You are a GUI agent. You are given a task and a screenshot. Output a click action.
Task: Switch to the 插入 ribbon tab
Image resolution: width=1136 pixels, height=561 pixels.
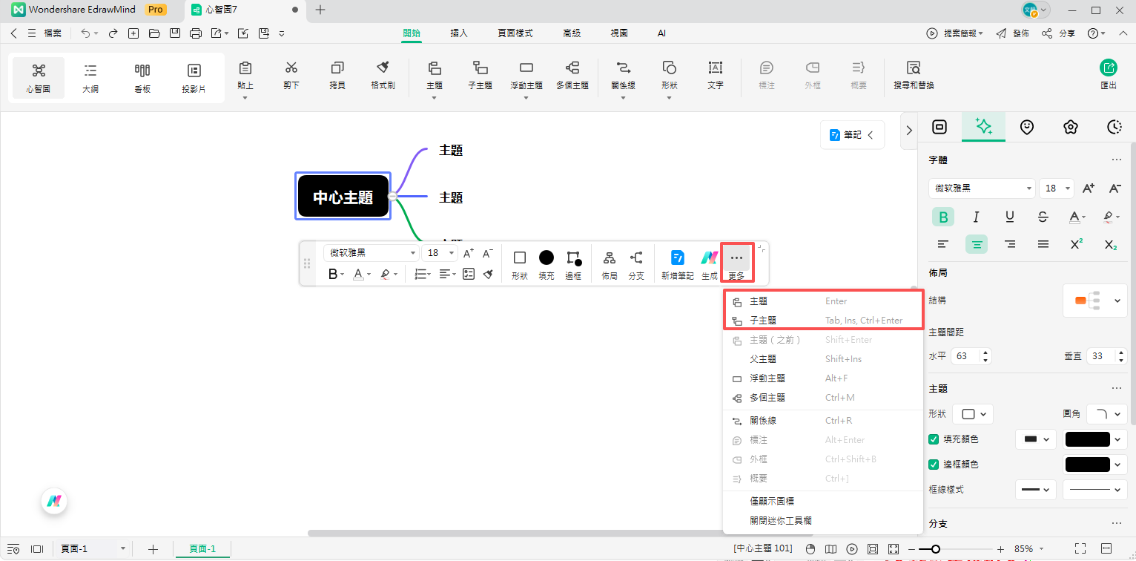[x=458, y=33]
